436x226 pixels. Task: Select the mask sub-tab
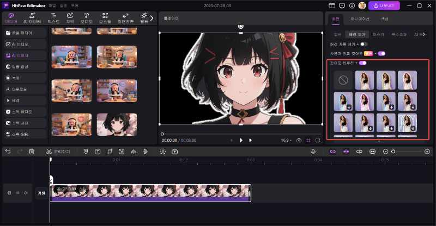tap(378, 34)
